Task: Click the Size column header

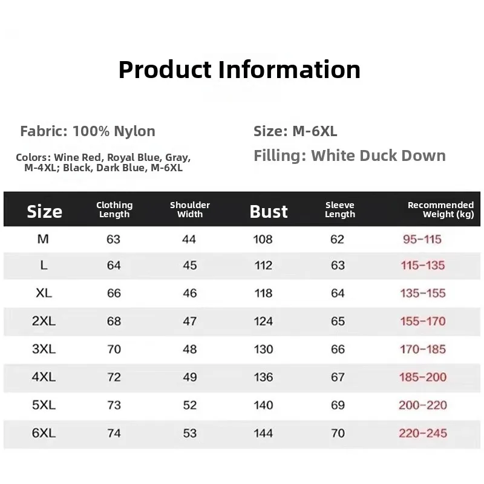Action: point(44,211)
